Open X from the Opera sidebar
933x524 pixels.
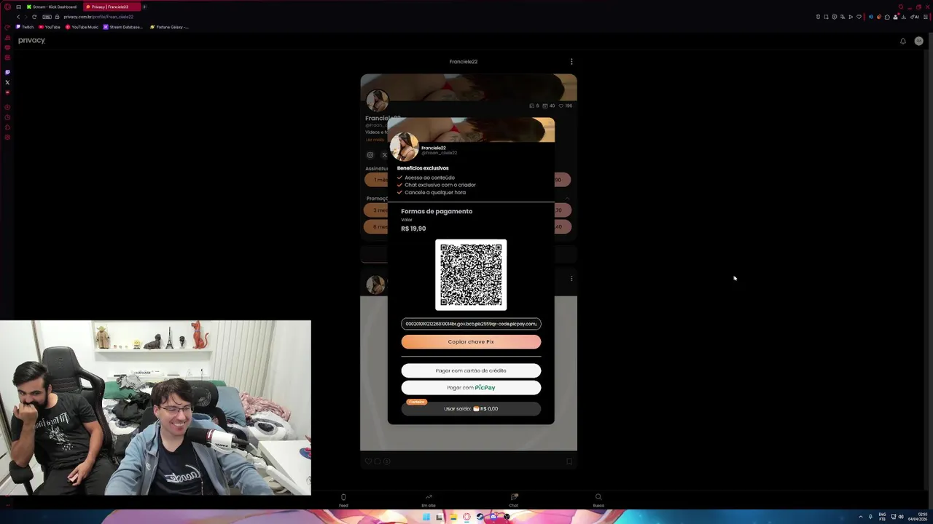point(7,82)
